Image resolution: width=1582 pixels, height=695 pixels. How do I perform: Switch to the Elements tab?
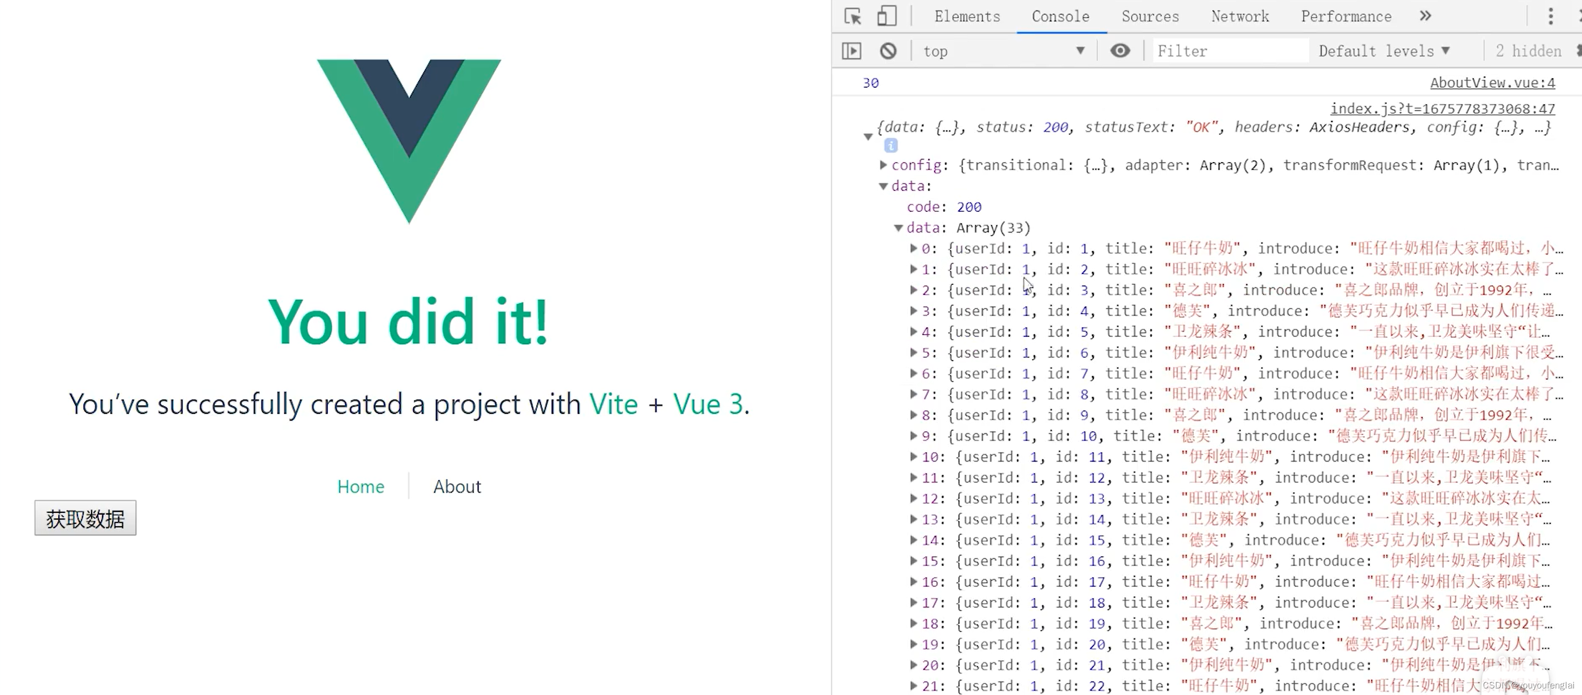(x=966, y=17)
